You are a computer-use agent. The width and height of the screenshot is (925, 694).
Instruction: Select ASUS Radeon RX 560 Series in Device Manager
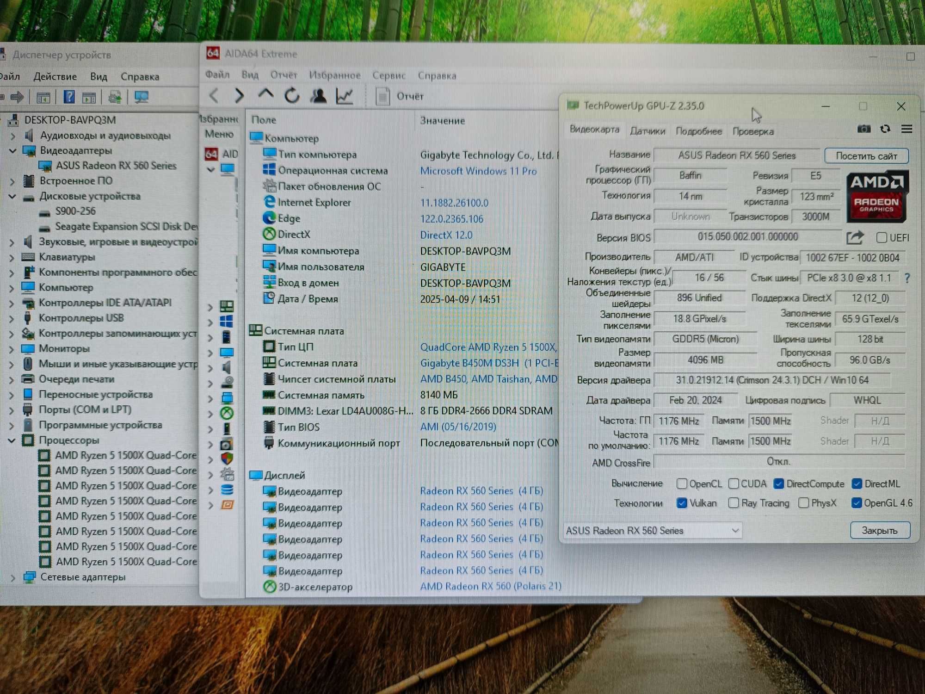coord(116,166)
